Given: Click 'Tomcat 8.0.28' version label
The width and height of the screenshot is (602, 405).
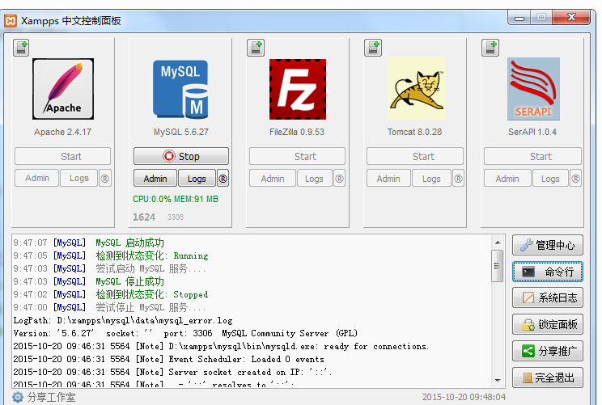Looking at the screenshot, I should (x=414, y=132).
